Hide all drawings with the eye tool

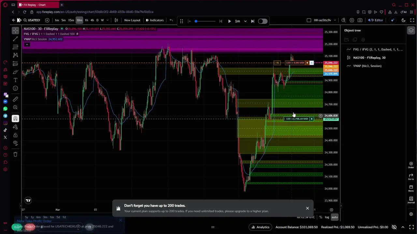(15, 143)
